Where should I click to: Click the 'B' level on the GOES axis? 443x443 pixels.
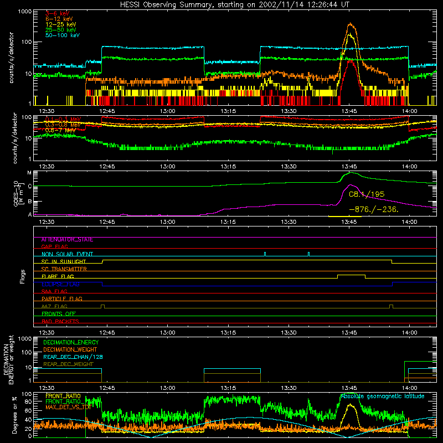(x=30, y=202)
